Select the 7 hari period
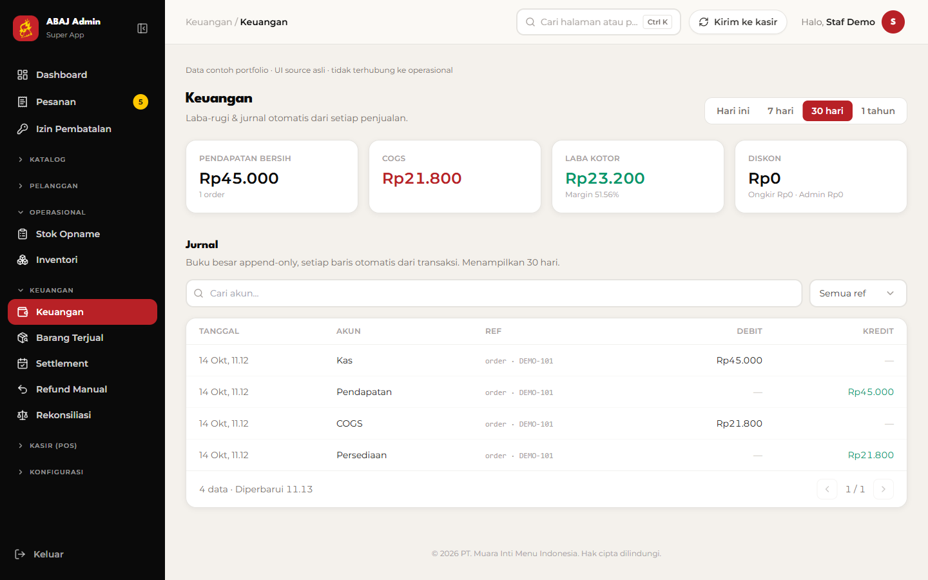 pos(780,111)
